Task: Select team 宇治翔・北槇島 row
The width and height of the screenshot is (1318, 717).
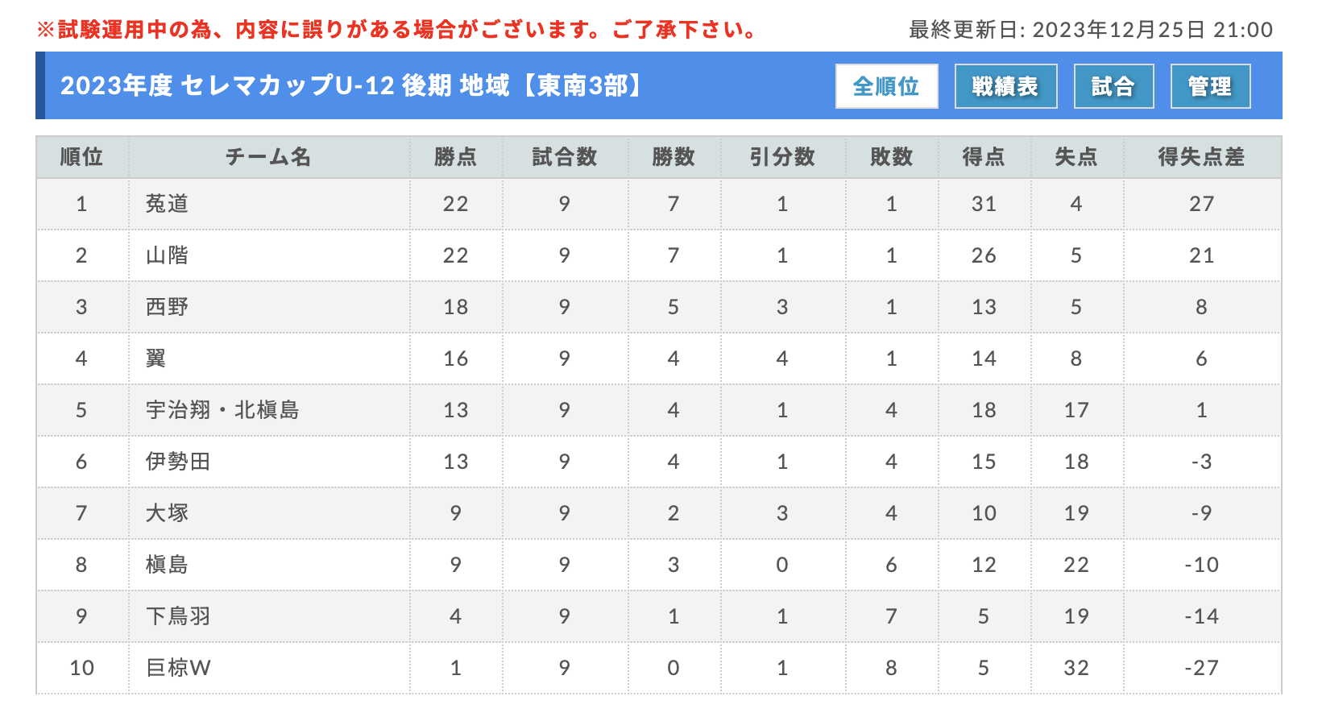Action: point(659,410)
